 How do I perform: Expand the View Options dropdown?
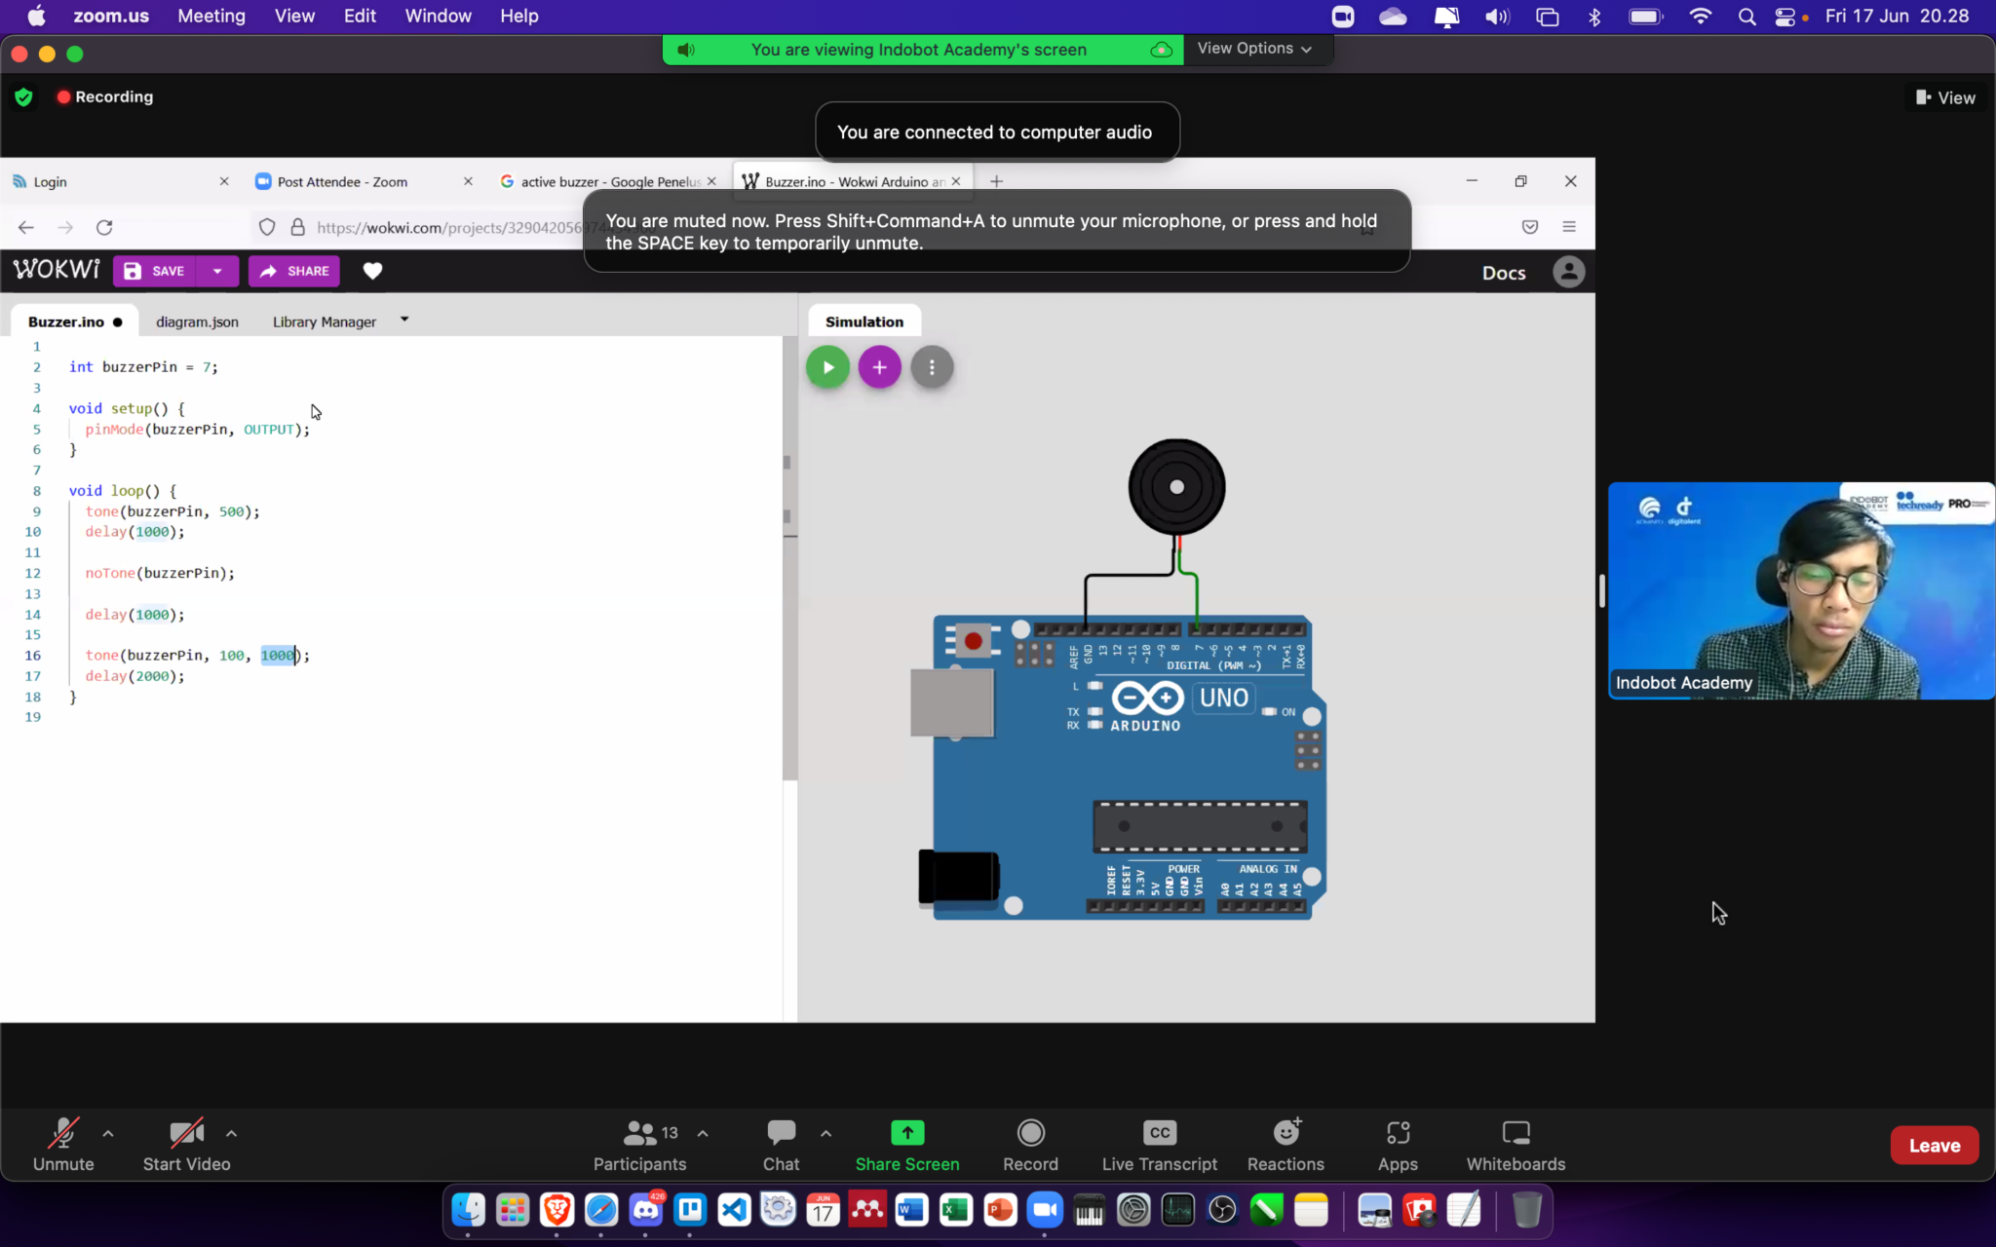tap(1254, 49)
